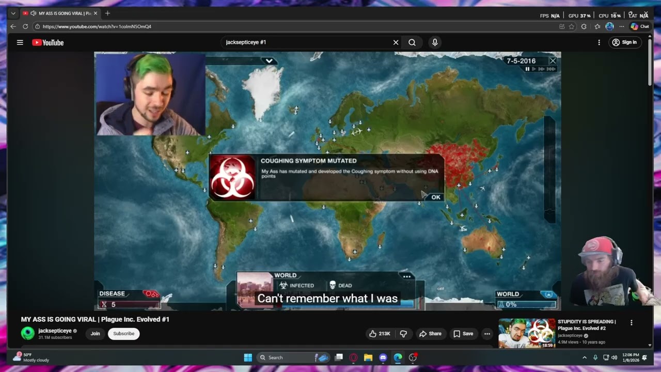Open Stupidity Is Spreading video thumbnail

[x=527, y=333]
